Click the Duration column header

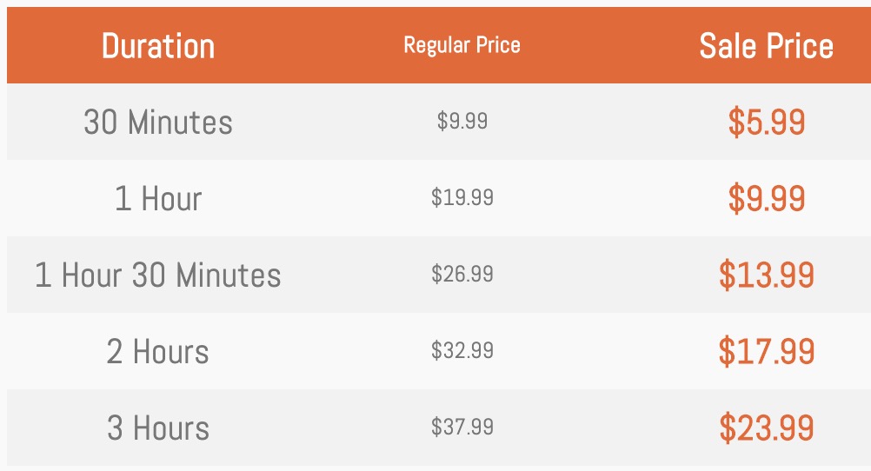coord(157,45)
